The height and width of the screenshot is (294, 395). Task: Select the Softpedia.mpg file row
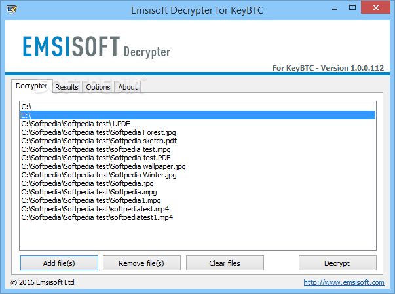[198, 192]
